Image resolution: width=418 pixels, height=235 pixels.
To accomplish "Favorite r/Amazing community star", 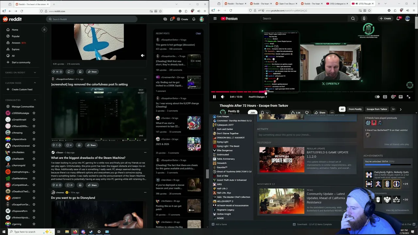I will pyautogui.click(x=34, y=133).
